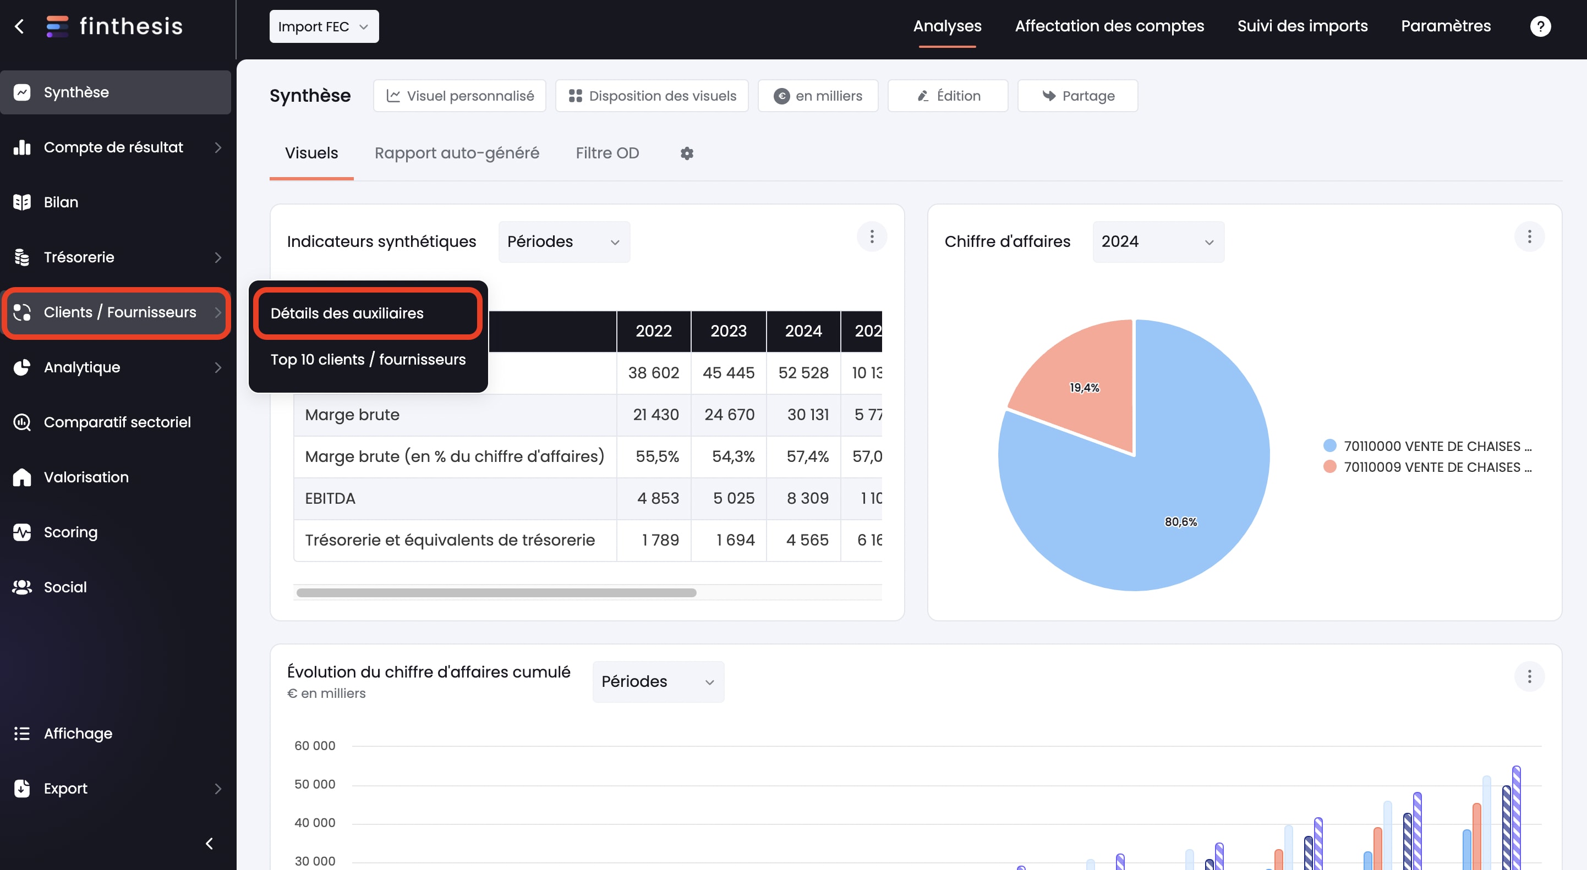1587x870 pixels.
Task: Click the en milliers button
Action: point(818,96)
